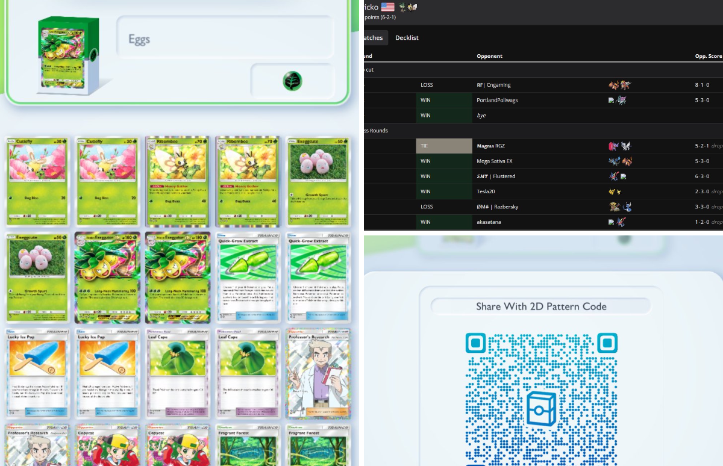Image resolution: width=723 pixels, height=466 pixels.
Task: Click the deck icons in ØM# | Razbersky row
Action: pyautogui.click(x=620, y=207)
